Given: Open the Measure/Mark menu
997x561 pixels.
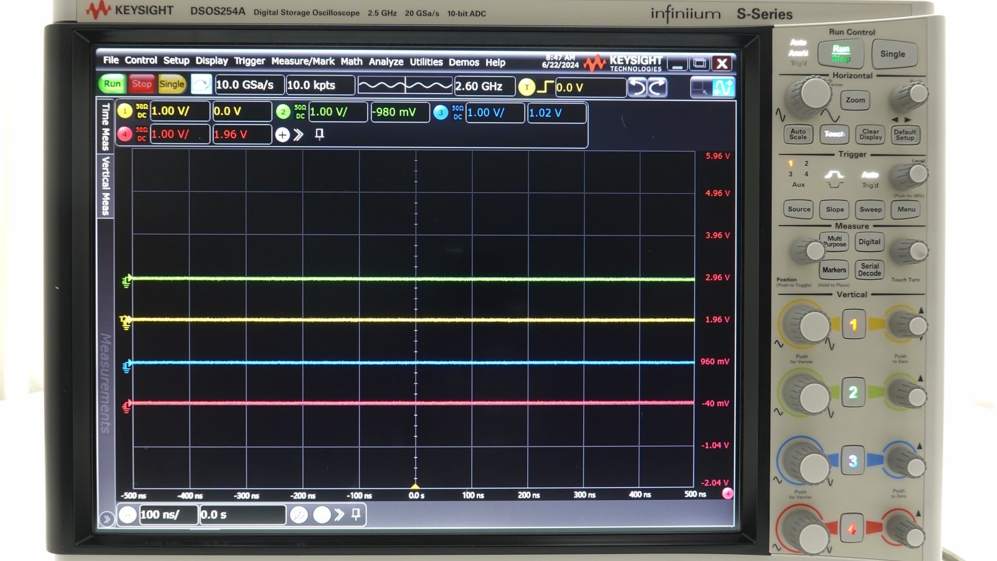Looking at the screenshot, I should pos(303,61).
